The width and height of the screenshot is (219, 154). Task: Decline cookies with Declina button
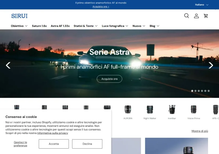pyautogui.click(x=87, y=144)
